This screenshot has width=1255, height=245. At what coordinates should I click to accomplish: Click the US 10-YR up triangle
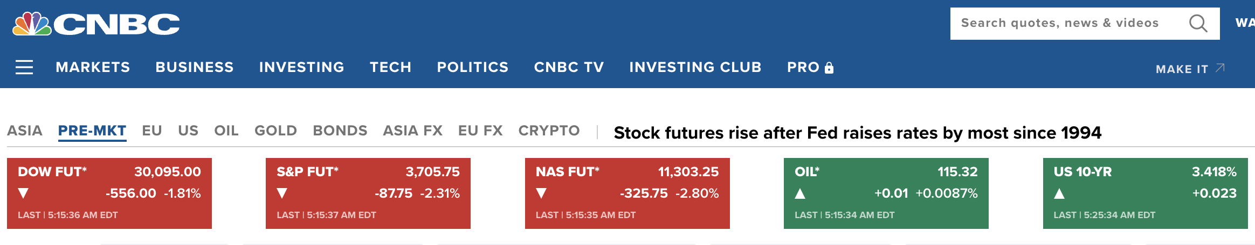(1059, 193)
